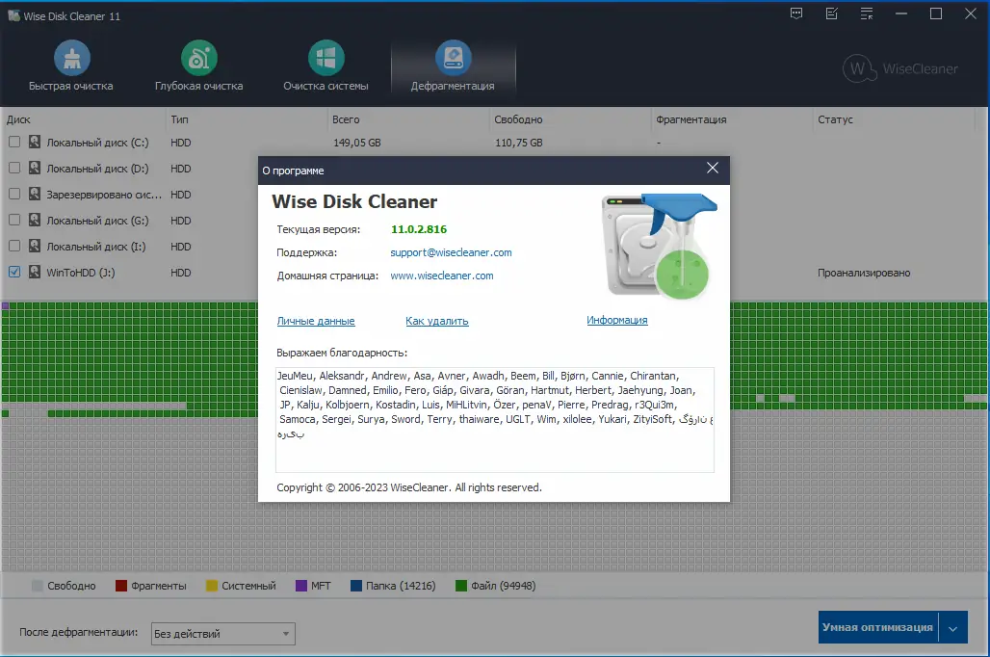The image size is (990, 657).
Task: Enable the checkbox for Локальный диск (D:)
Action: coord(13,168)
